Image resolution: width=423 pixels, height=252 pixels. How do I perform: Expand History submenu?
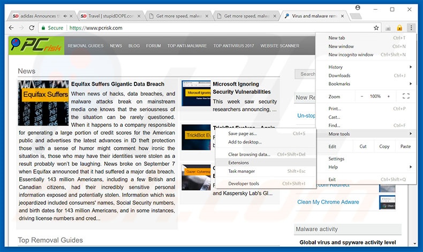coord(366,67)
